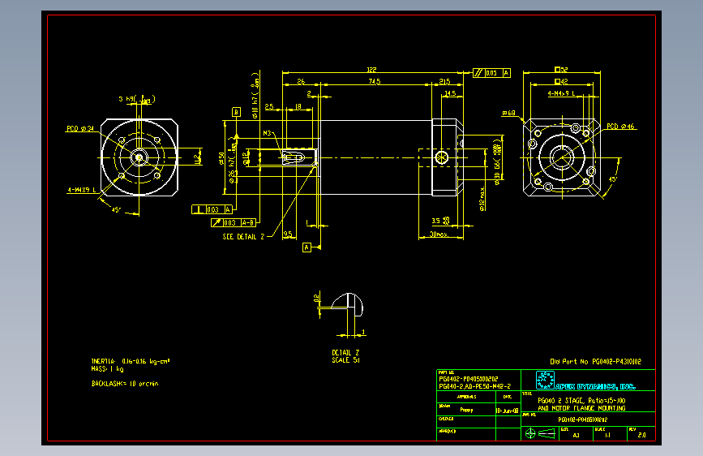Click the datum A box below the side view
This screenshot has width=703, height=456.
coord(306,247)
